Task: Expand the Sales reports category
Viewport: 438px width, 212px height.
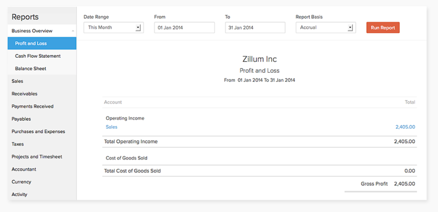Action: pyautogui.click(x=17, y=81)
